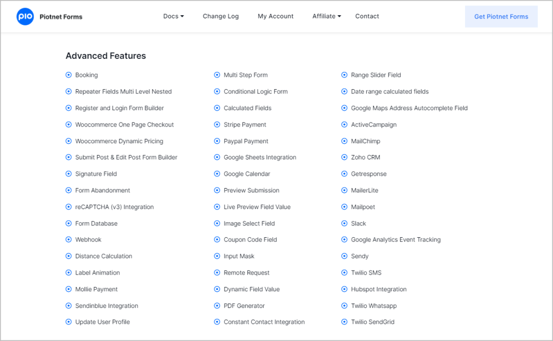Click the bullet icon beside Multi Step Form
The image size is (553, 341).
coord(217,75)
